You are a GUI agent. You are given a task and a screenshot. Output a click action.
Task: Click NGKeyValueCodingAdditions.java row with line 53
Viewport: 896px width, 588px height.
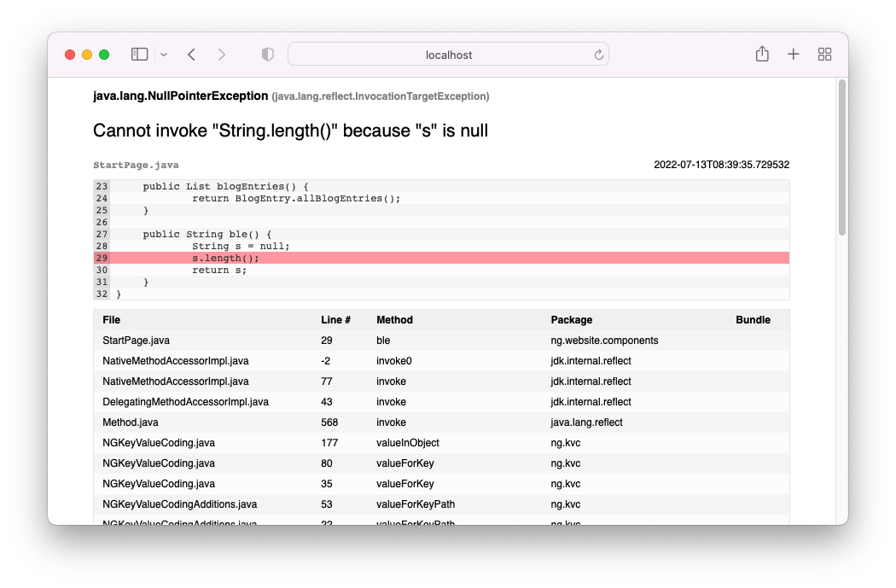[441, 504]
